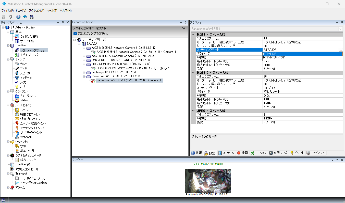345x203 pixels.
Task: Open ビュー(V) menu
Action: 21,11
